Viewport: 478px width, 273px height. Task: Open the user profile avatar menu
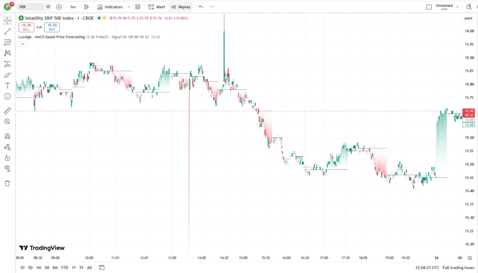coord(8,7)
